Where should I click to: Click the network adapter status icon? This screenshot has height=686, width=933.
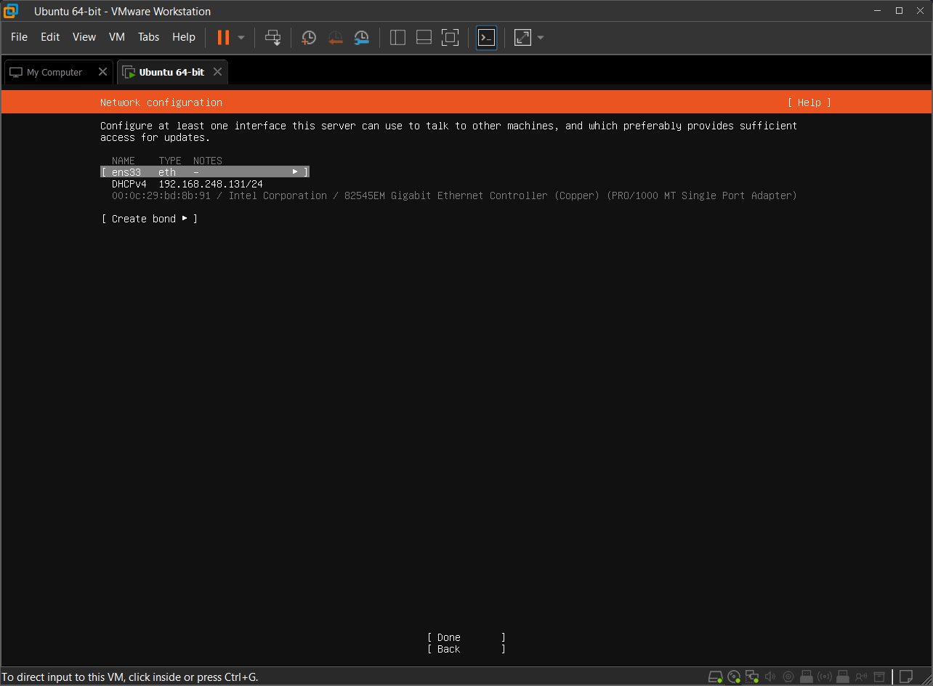pyautogui.click(x=752, y=677)
